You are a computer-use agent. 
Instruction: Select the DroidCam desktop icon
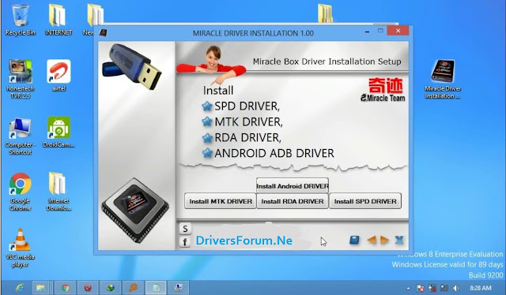pyautogui.click(x=59, y=133)
